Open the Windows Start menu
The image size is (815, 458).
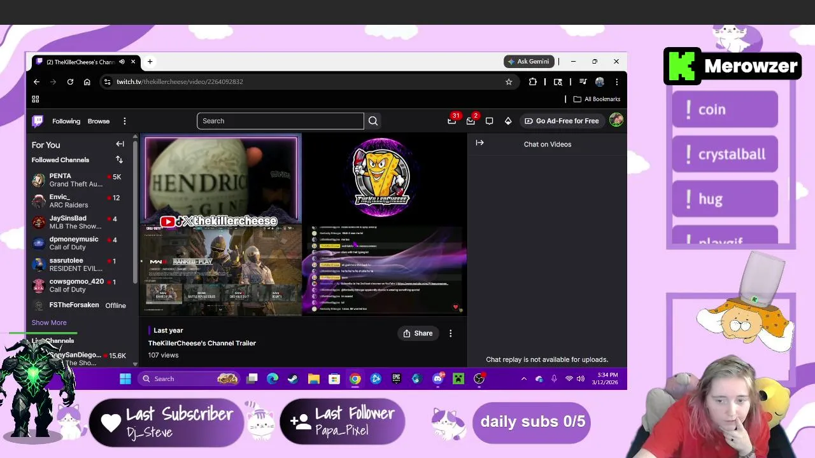click(x=125, y=378)
